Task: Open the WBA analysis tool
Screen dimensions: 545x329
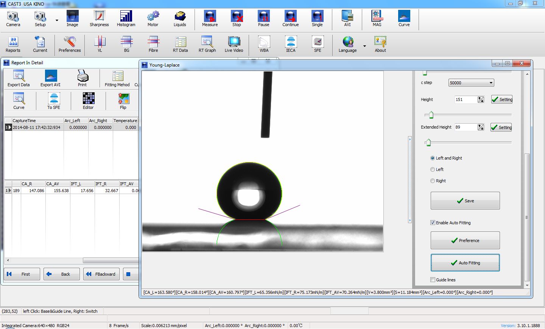Action: 263,43
